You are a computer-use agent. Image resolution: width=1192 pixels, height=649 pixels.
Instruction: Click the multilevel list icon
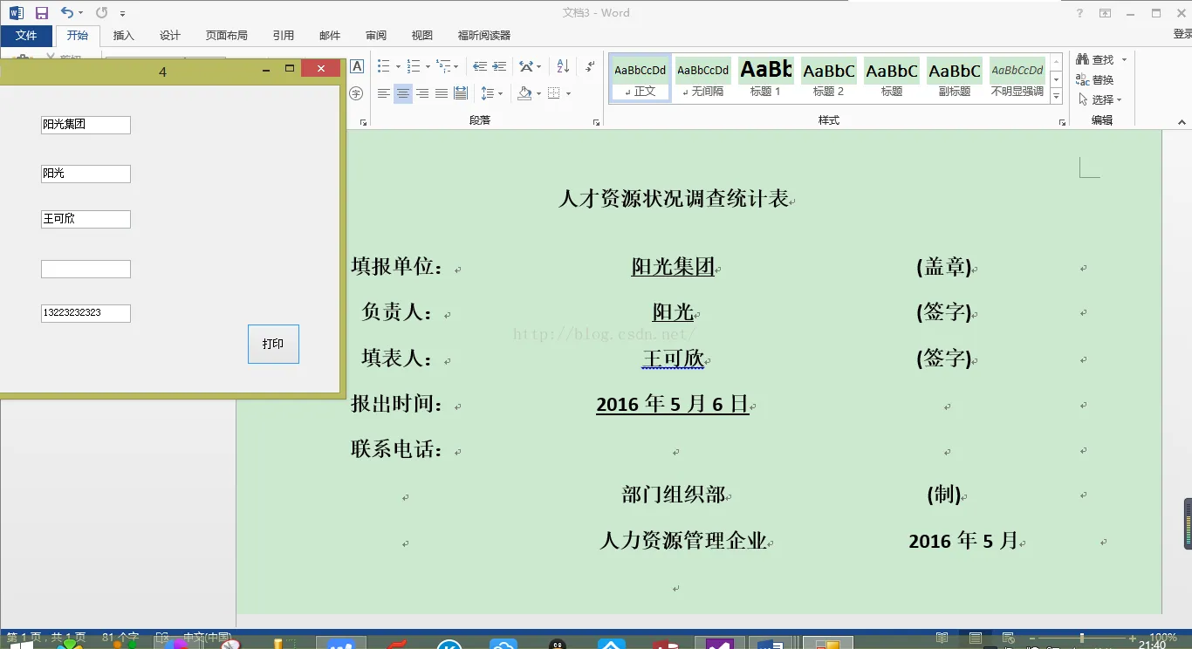click(443, 66)
